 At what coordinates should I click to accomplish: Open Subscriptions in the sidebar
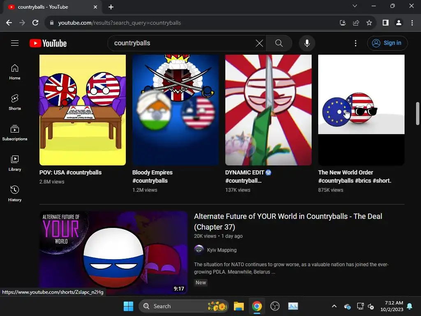click(x=15, y=133)
